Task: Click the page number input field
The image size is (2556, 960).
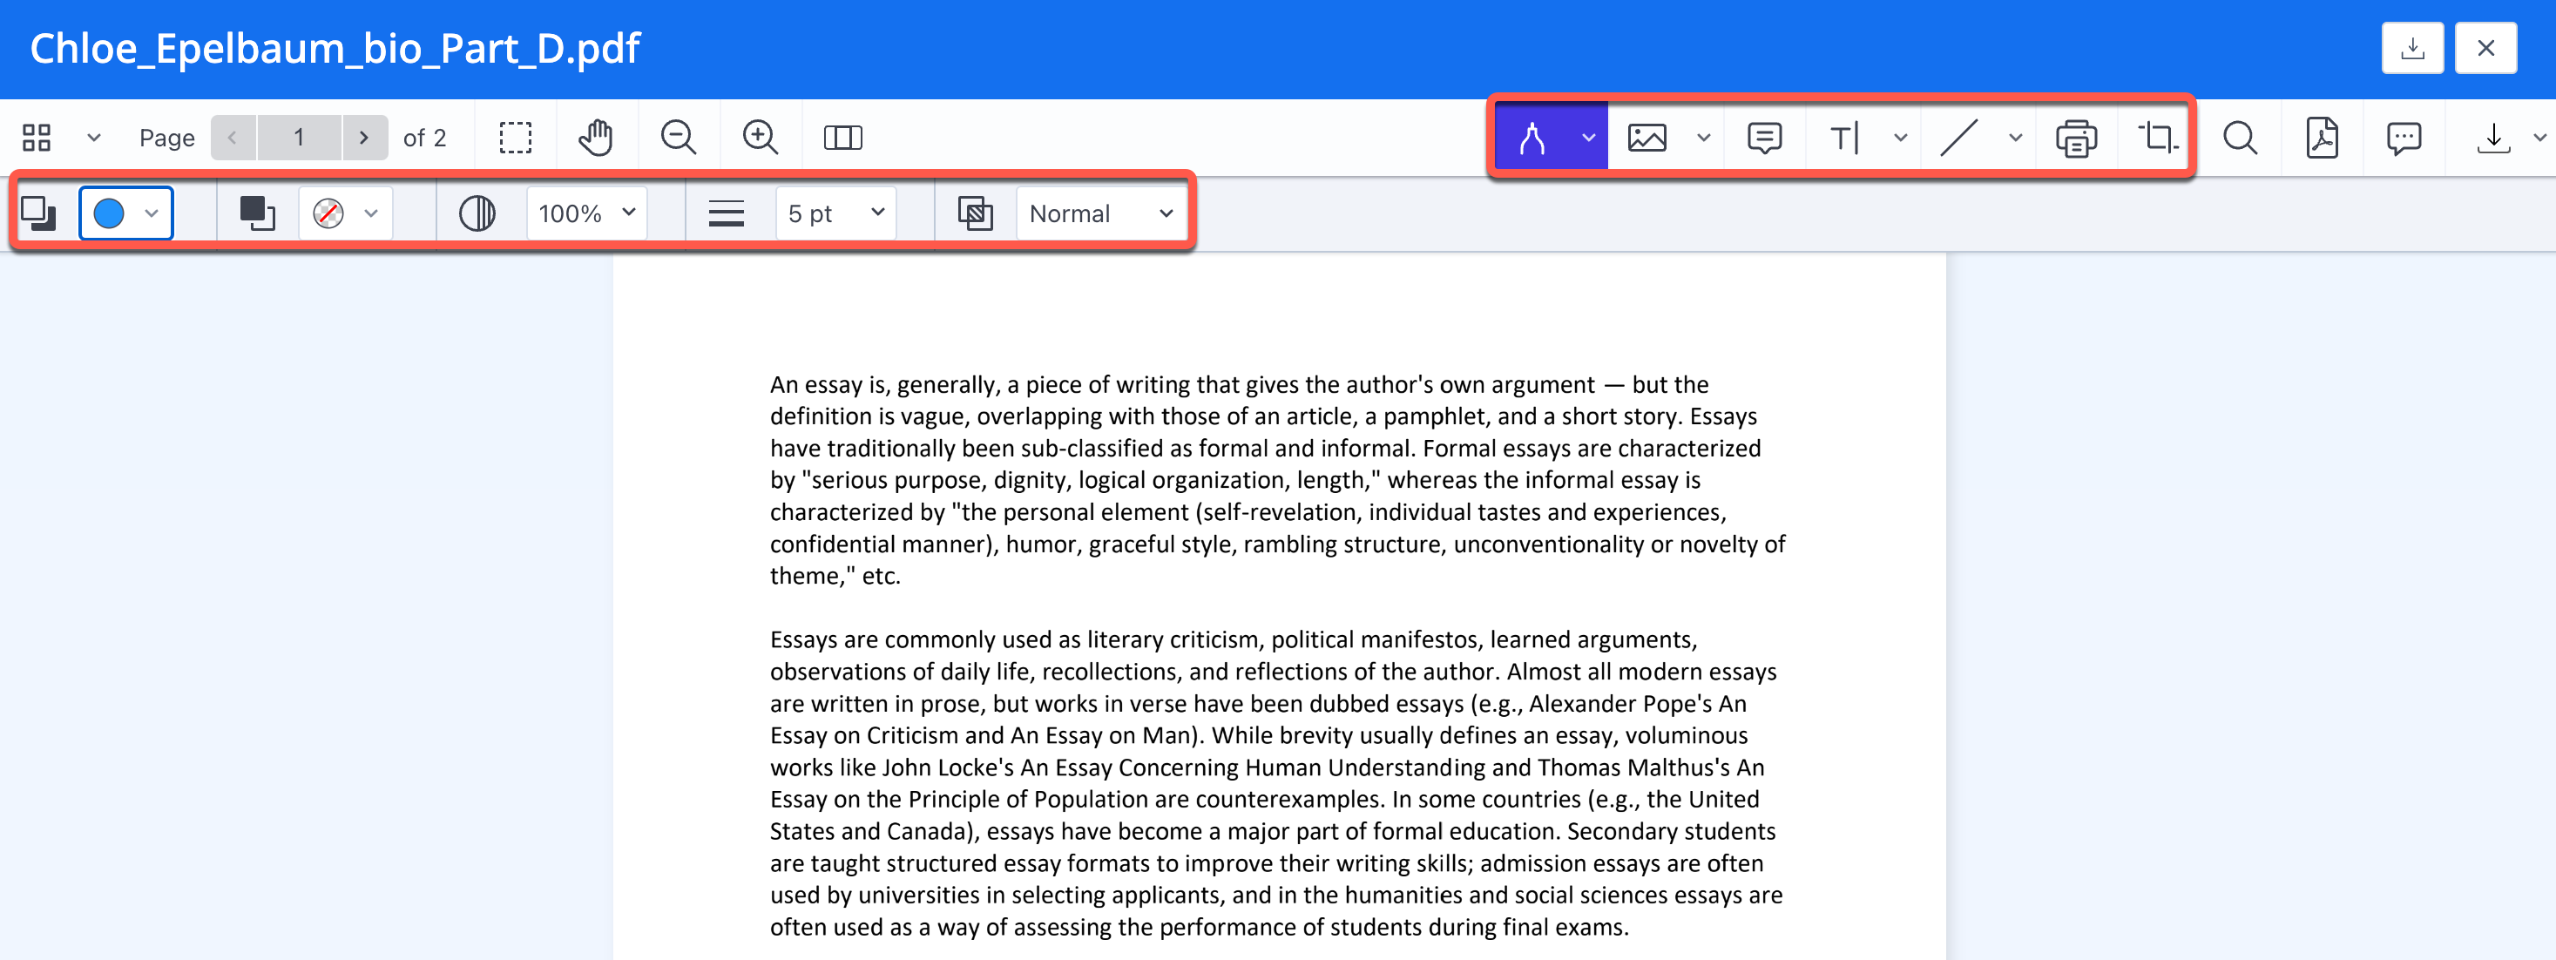Action: 299,138
